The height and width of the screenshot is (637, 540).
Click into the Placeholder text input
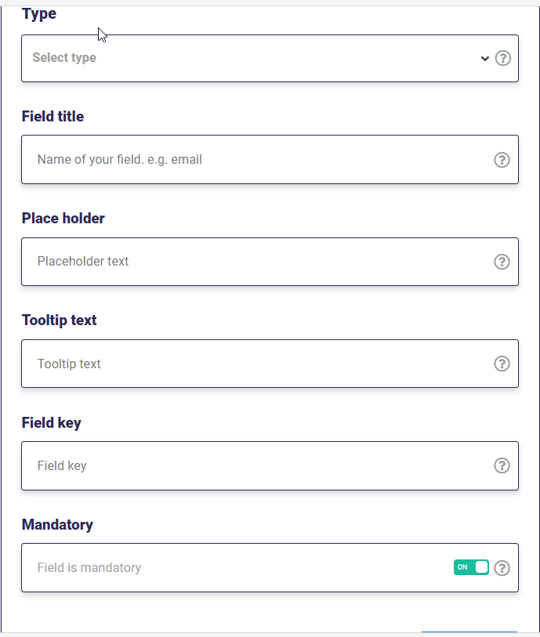tap(270, 262)
